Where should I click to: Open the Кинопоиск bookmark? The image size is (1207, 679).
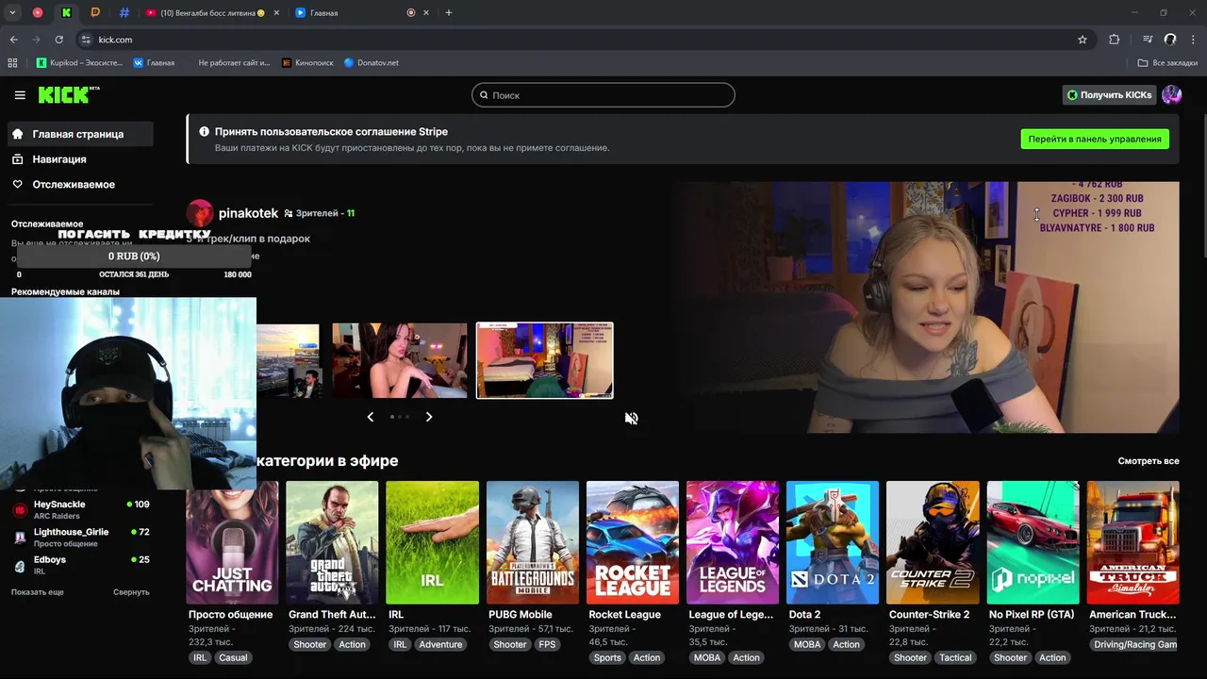[307, 63]
